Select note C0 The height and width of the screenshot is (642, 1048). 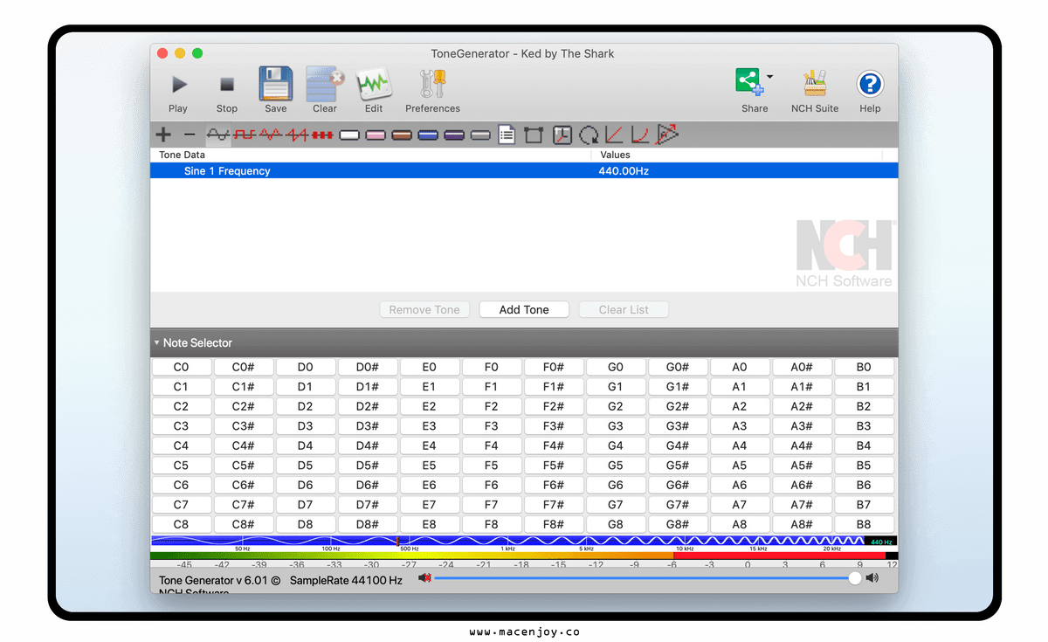[182, 368]
